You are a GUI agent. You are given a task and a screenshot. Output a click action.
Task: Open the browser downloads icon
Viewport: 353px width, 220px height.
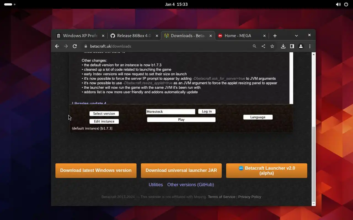[x=283, y=46]
